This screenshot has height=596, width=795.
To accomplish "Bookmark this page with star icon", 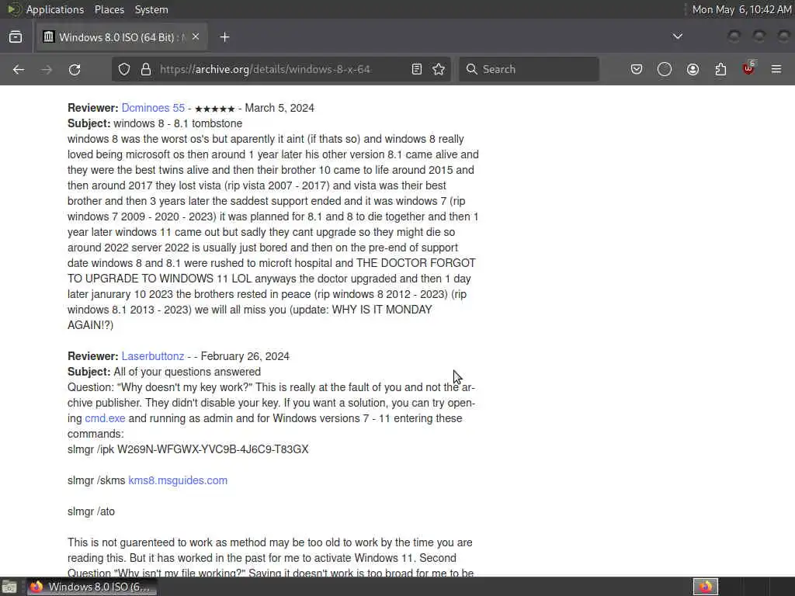I will pos(439,69).
